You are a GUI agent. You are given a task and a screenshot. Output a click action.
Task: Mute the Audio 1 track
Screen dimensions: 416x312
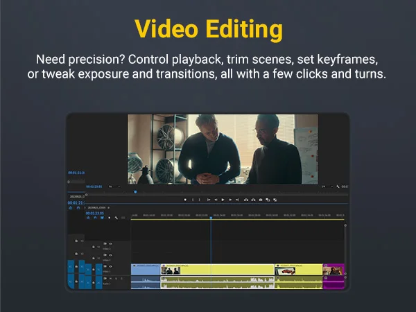tap(110, 278)
